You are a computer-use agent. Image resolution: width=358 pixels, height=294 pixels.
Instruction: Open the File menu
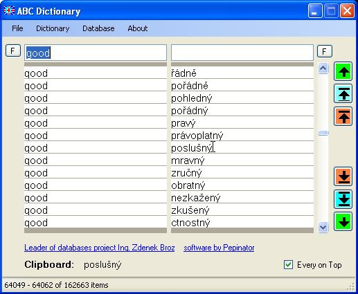click(17, 28)
